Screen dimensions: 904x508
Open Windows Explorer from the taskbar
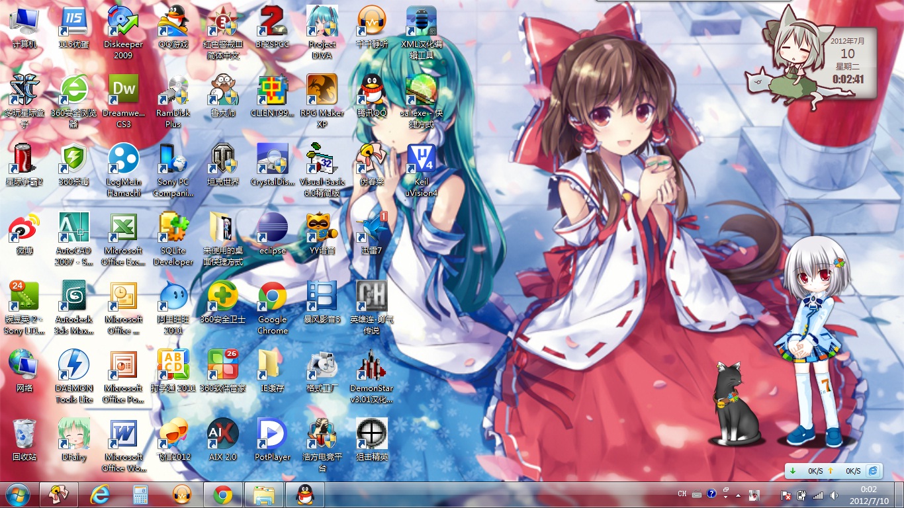[x=264, y=495]
